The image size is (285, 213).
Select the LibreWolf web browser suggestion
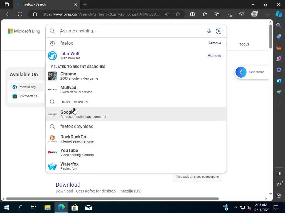point(136,55)
